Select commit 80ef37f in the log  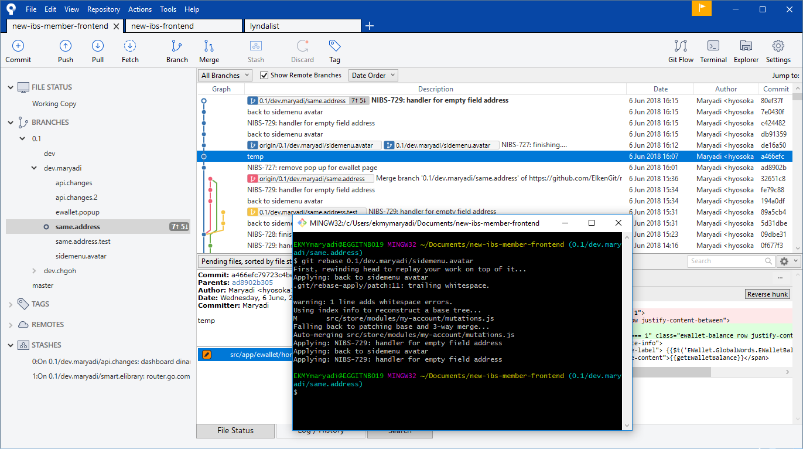tap(495, 100)
